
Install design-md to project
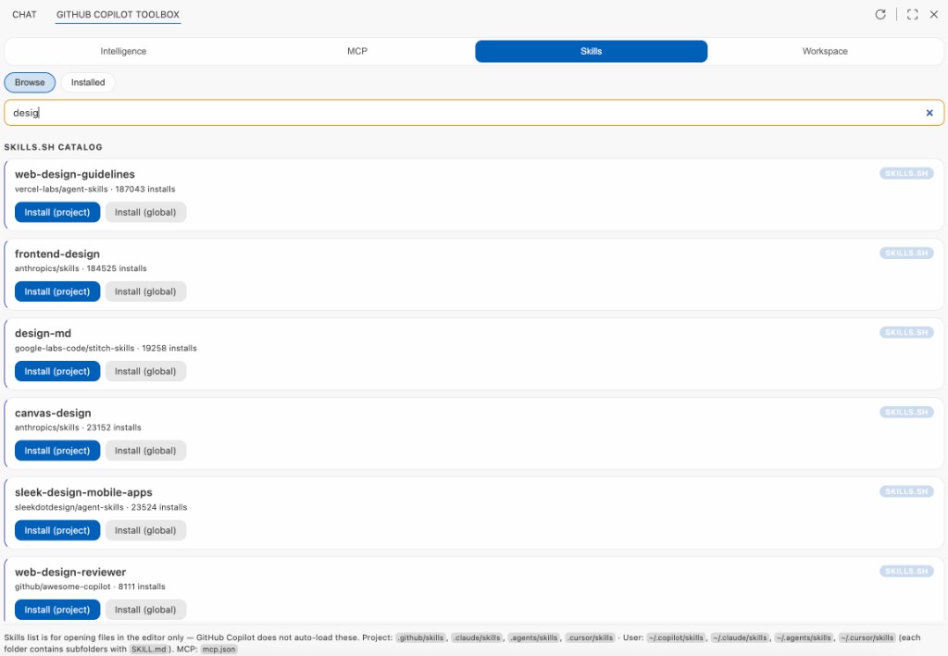click(x=57, y=371)
